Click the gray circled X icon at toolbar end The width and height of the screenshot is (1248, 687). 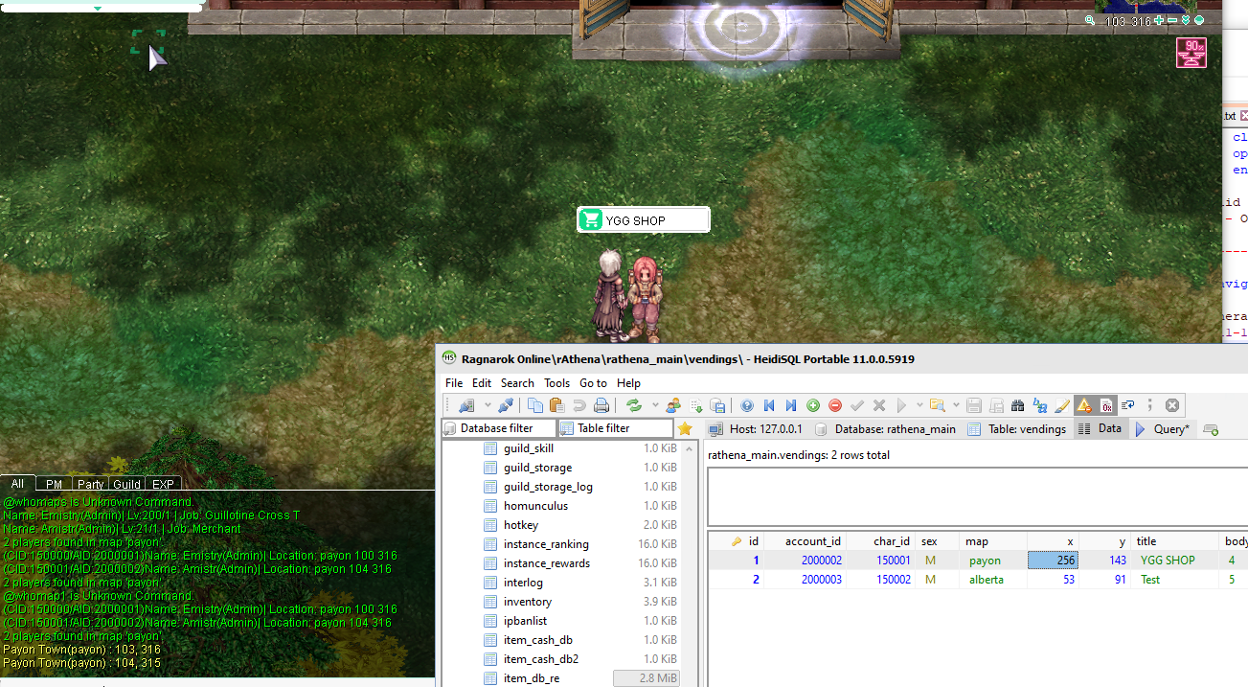(x=1172, y=405)
